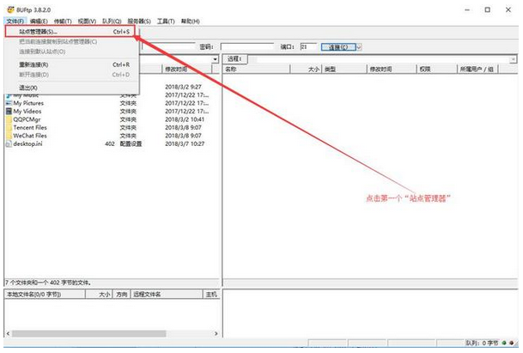The height and width of the screenshot is (353, 523).
Task: Click the queue 远程文件名 column header
Action: tap(167, 295)
